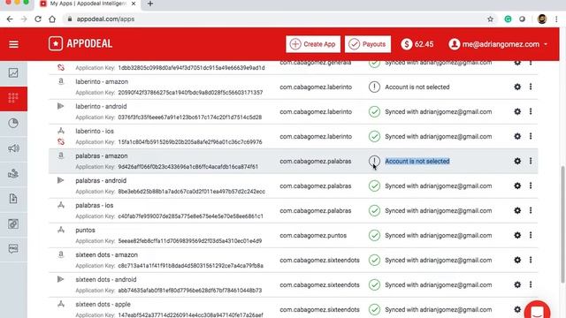Click the link icon in the sidebar
566x318 pixels.
(x=13, y=223)
